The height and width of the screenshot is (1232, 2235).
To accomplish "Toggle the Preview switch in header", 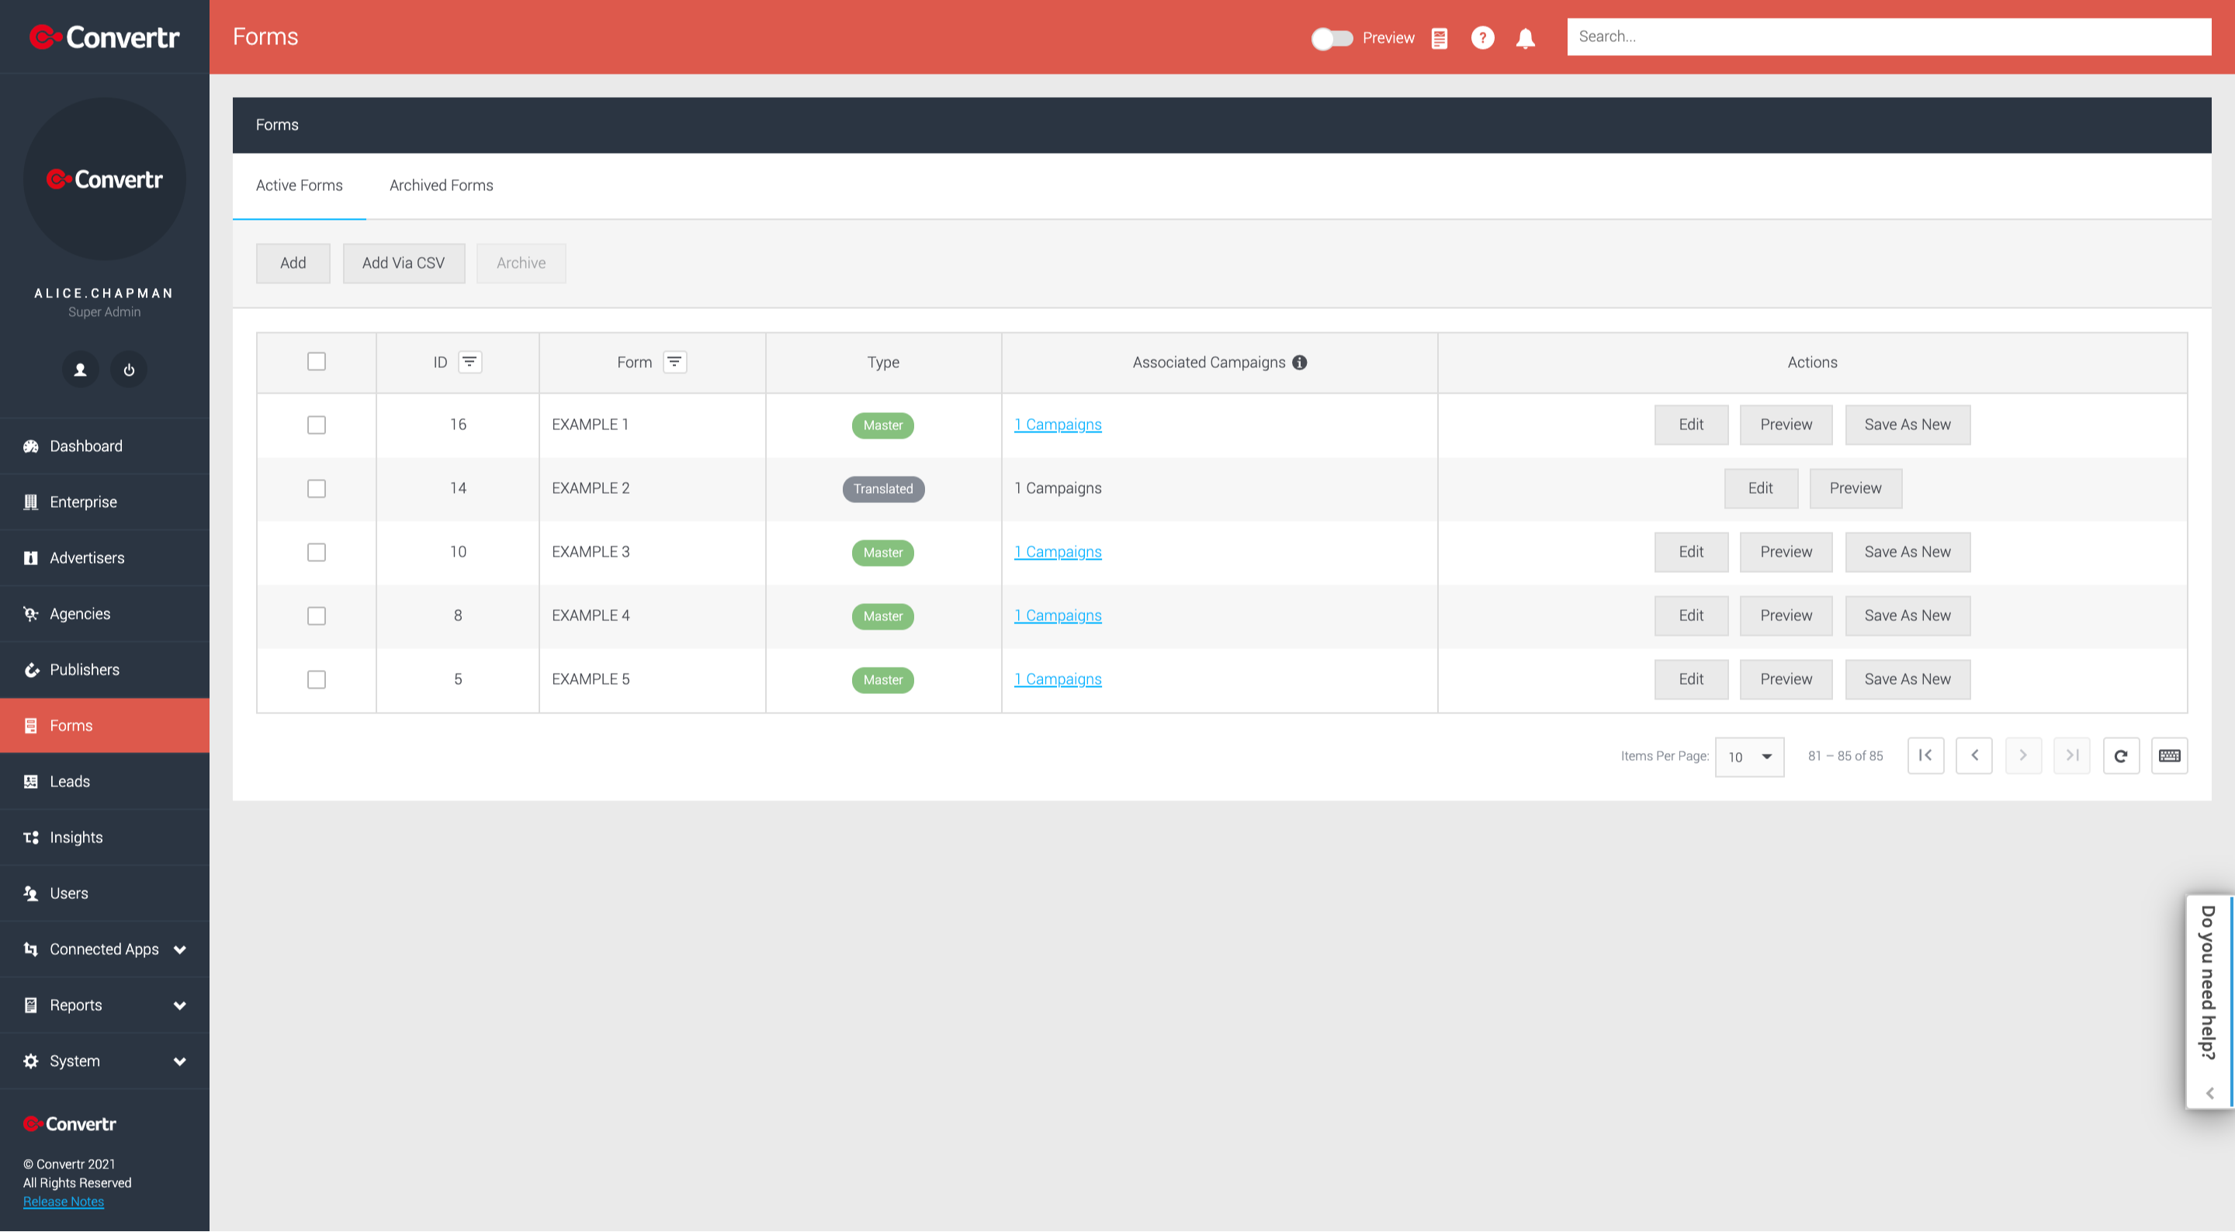I will point(1331,38).
